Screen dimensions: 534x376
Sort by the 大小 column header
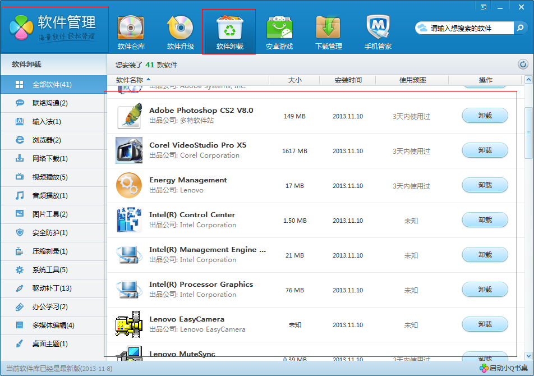(296, 80)
